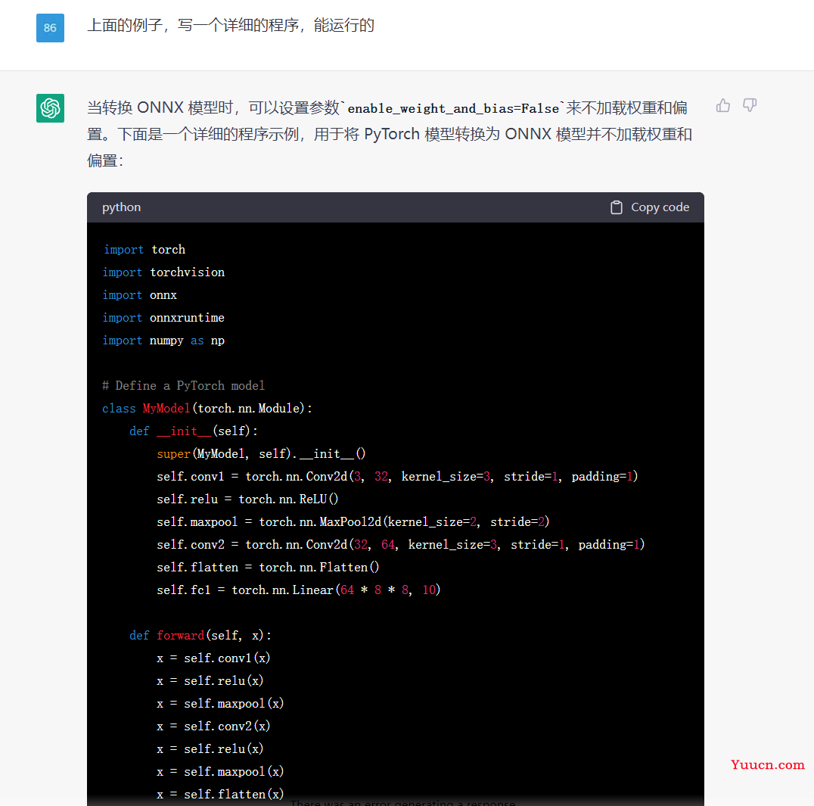Click the self.conv2 assignment line

(401, 544)
